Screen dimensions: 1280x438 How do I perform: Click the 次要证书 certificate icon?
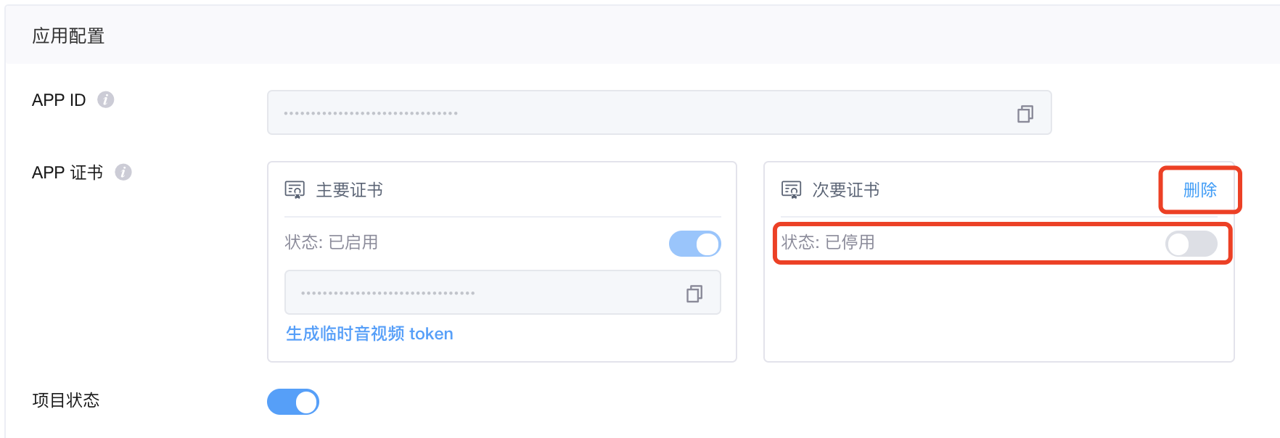[x=791, y=190]
